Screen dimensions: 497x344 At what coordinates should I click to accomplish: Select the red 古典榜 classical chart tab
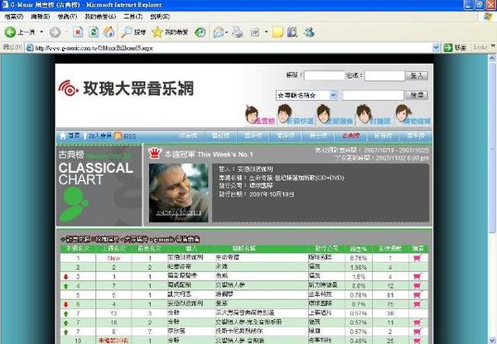[350, 136]
